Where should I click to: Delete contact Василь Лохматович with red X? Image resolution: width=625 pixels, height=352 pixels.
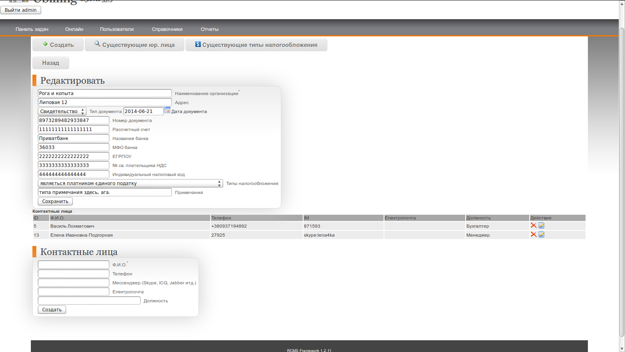pos(534,226)
